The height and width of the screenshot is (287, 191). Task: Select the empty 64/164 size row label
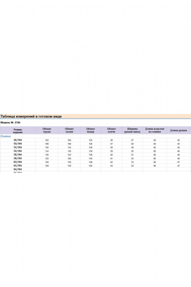[x=18, y=169]
